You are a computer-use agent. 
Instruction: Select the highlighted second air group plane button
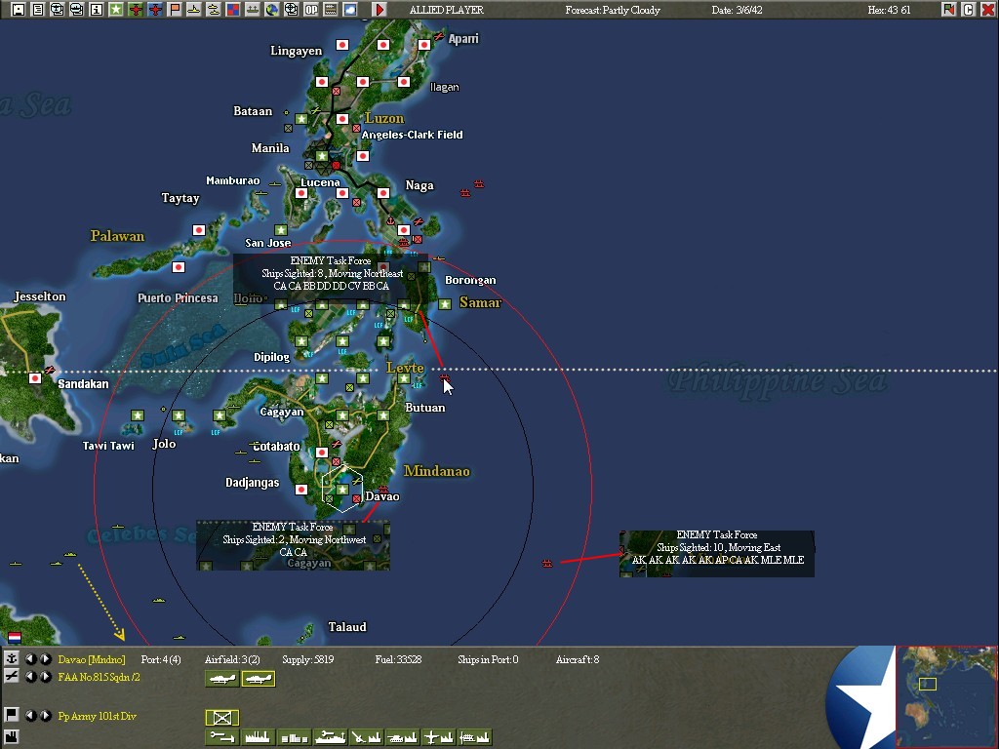click(258, 679)
